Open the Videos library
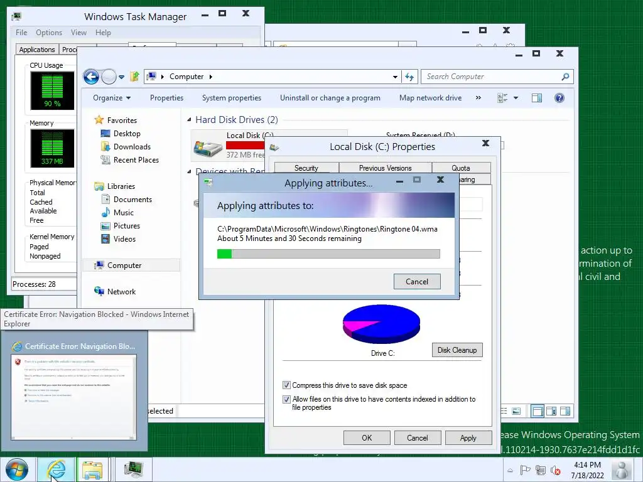 point(124,239)
